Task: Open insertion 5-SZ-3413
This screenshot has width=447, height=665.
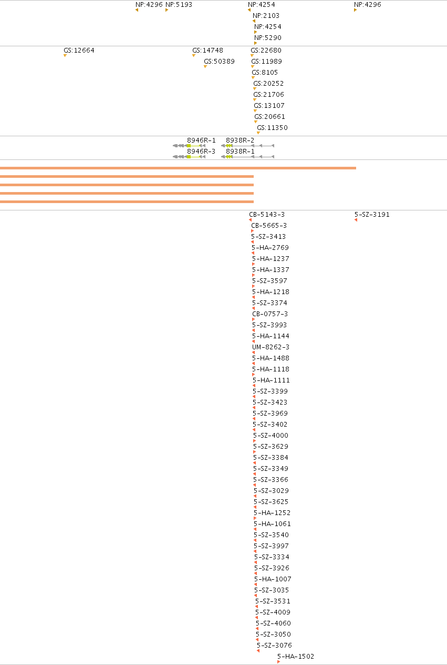Action: coord(268,237)
